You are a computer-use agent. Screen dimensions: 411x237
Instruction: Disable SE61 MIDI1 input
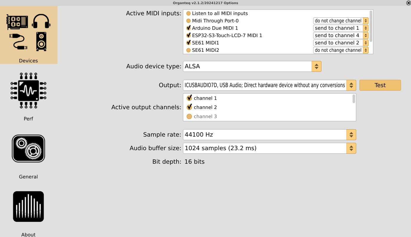[189, 43]
